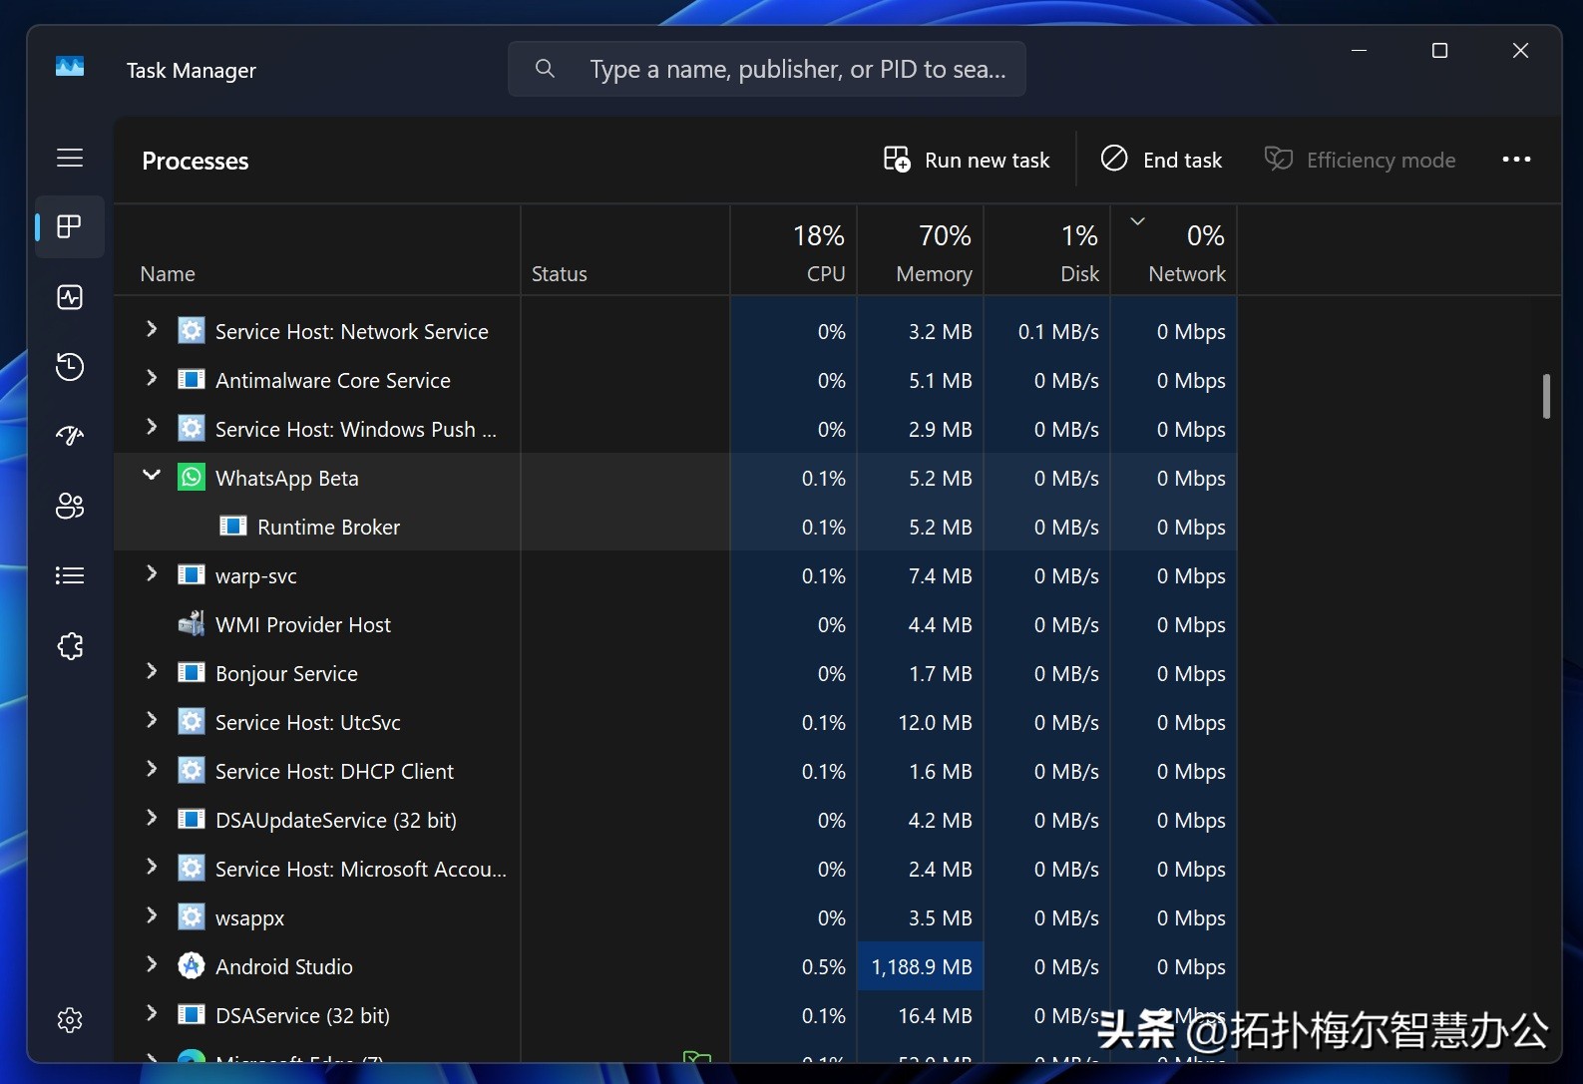Screen dimensions: 1583x1084
Task: Click the WhatsApp Beta app icon
Action: click(192, 477)
